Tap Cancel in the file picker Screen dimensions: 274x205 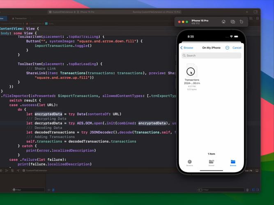[x=237, y=48]
